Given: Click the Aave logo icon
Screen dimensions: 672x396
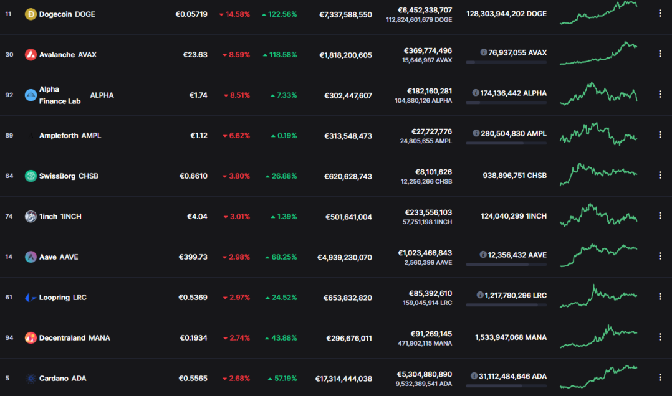Looking at the screenshot, I should point(31,257).
